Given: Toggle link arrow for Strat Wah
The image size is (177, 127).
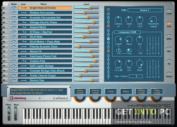Looking at the screenshot, I should 24,37.
